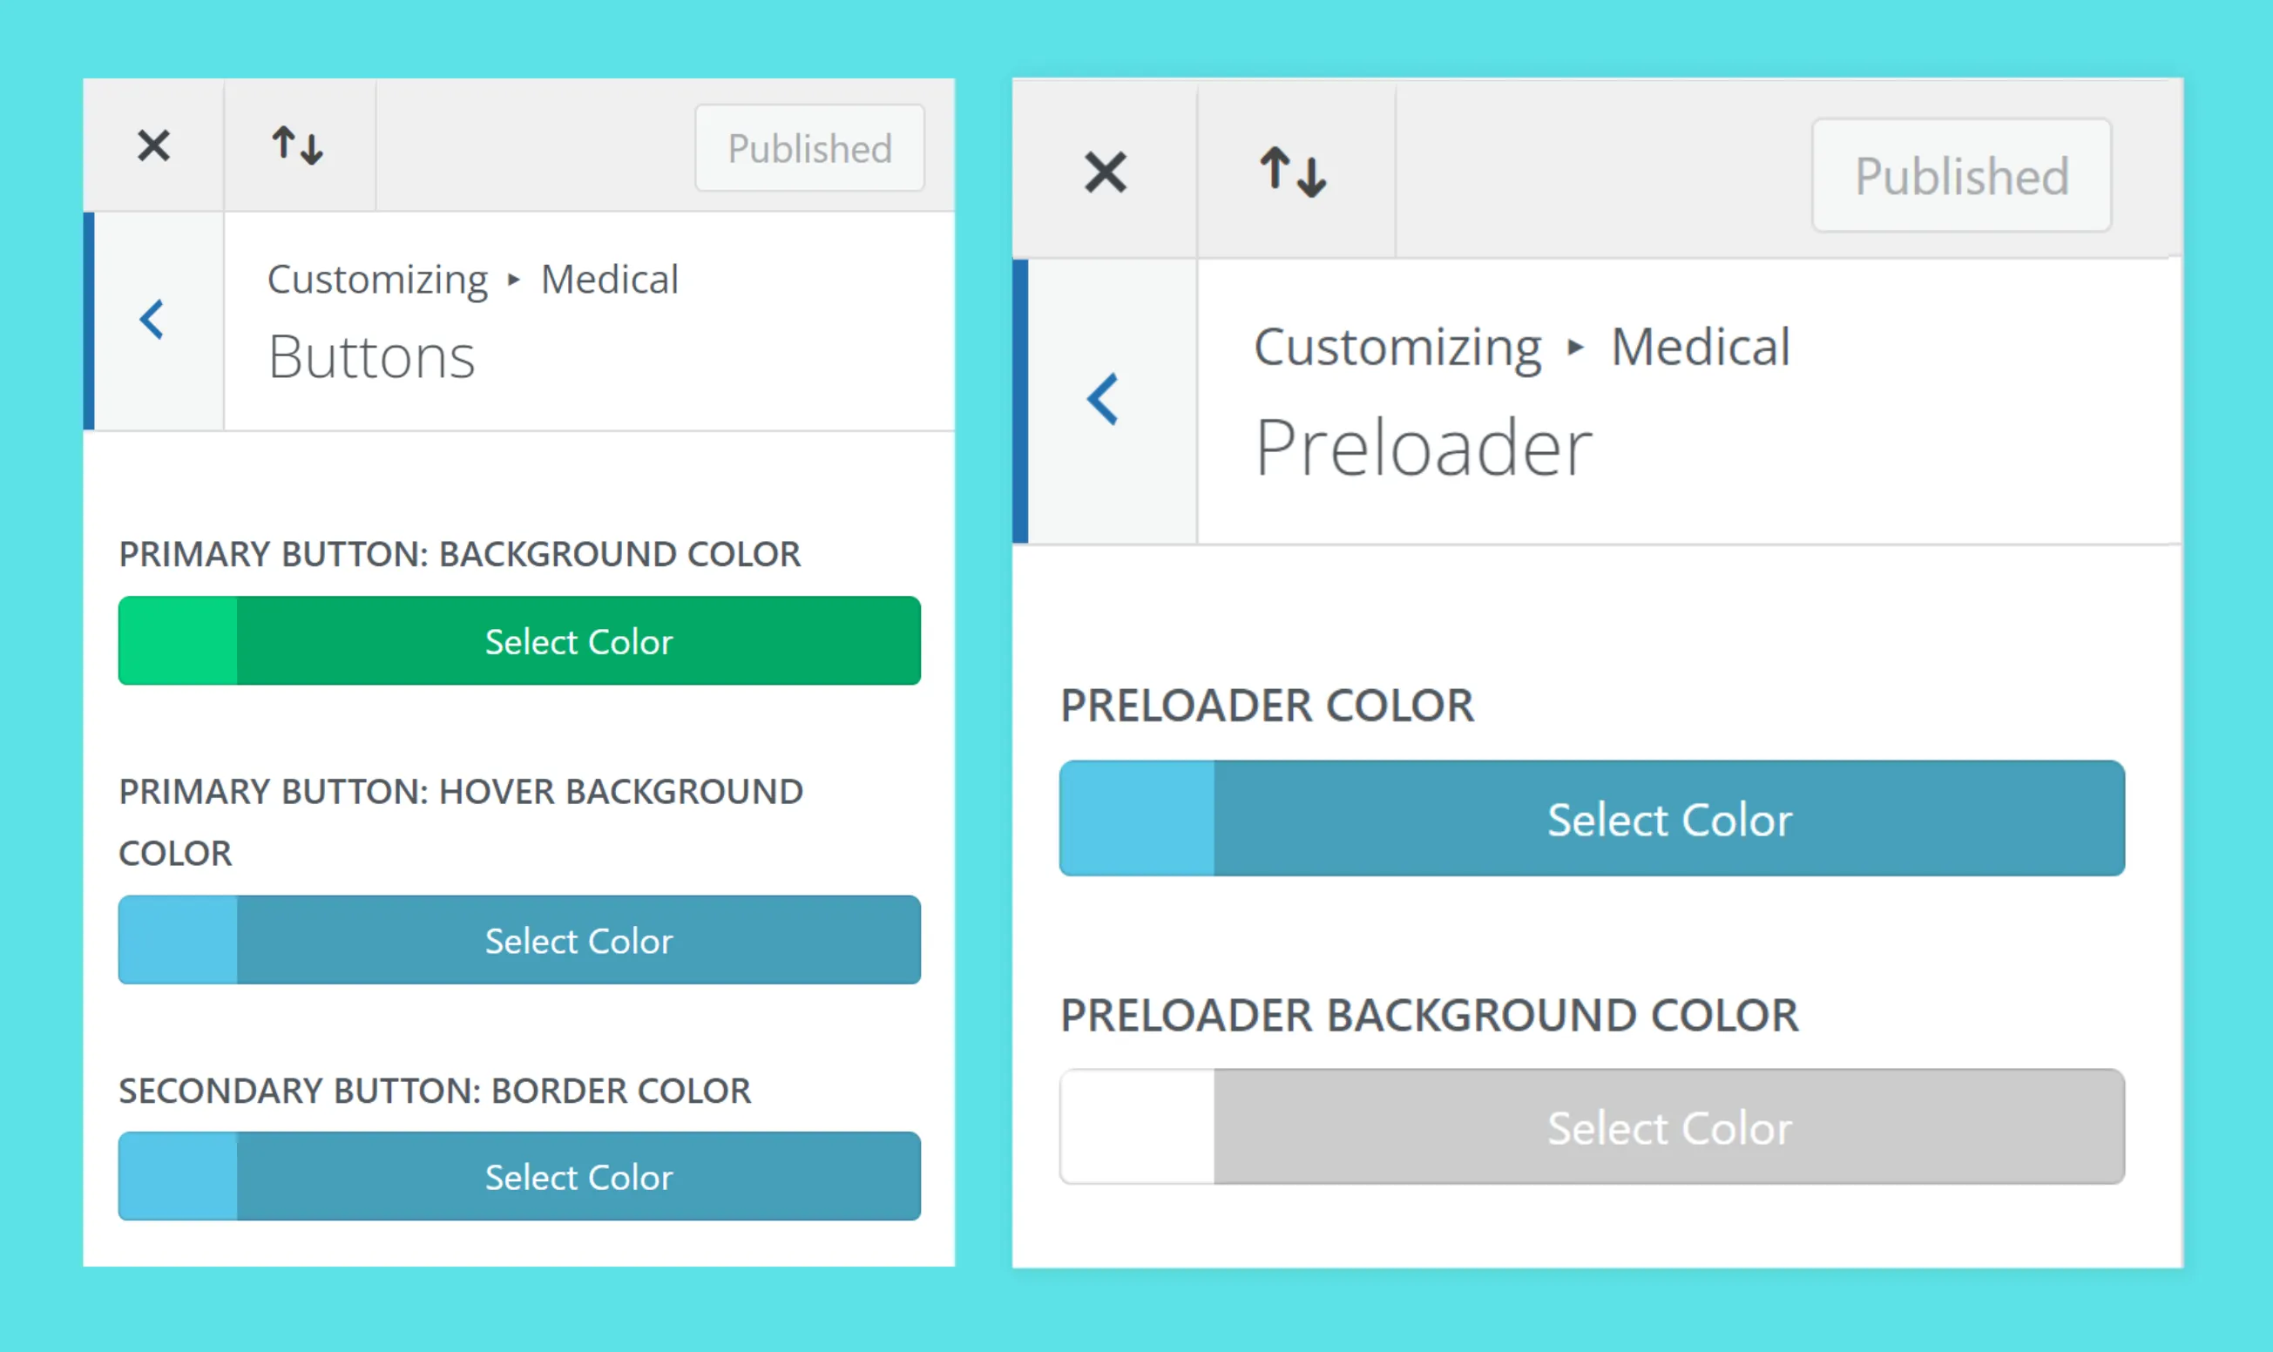Viewport: 2273px width, 1352px height.
Task: Select Color for Preloader Background Color
Action: 1669,1127
